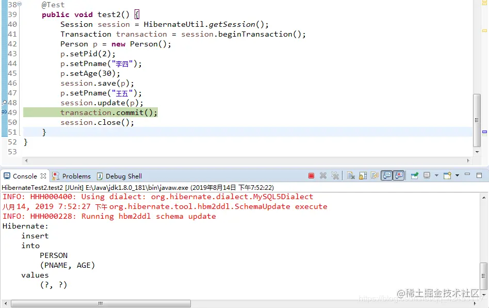Click the Open Console icon with plus
Viewport: 489px width, 308px height.
pos(448,175)
